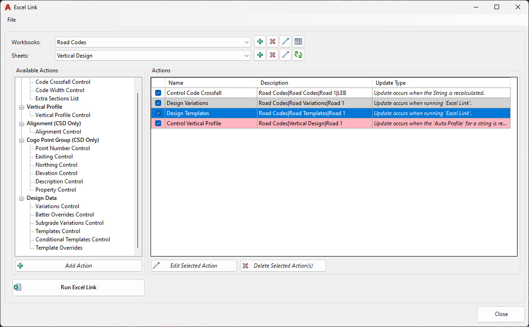Image resolution: width=529 pixels, height=327 pixels.
Task: Open the Sheets dropdown showing Vertical Design
Action: pyautogui.click(x=153, y=56)
